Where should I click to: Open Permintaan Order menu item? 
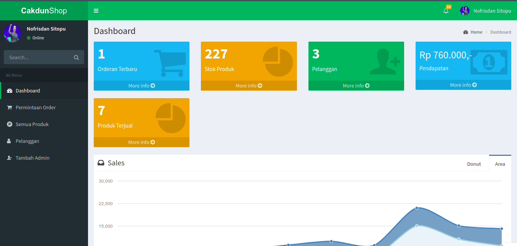[44, 107]
